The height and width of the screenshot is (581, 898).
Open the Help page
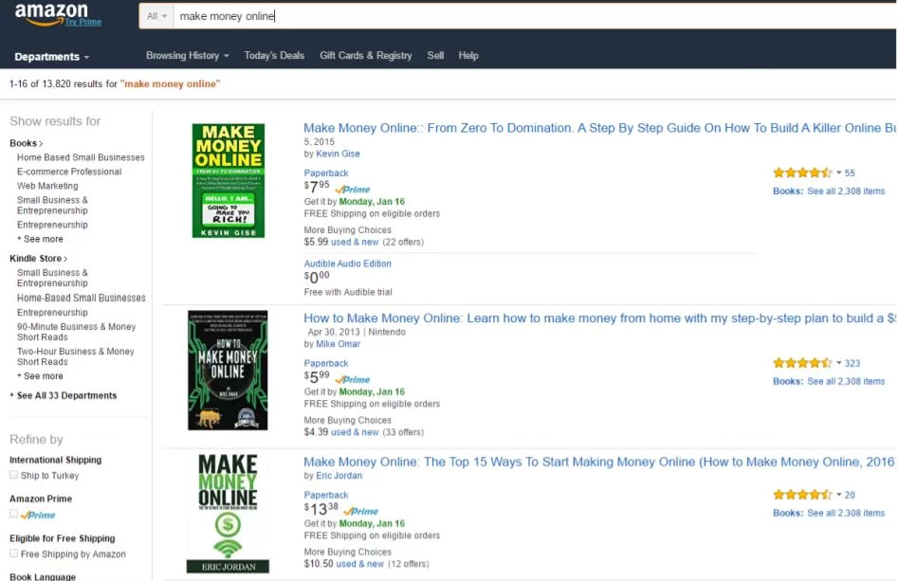pyautogui.click(x=467, y=56)
